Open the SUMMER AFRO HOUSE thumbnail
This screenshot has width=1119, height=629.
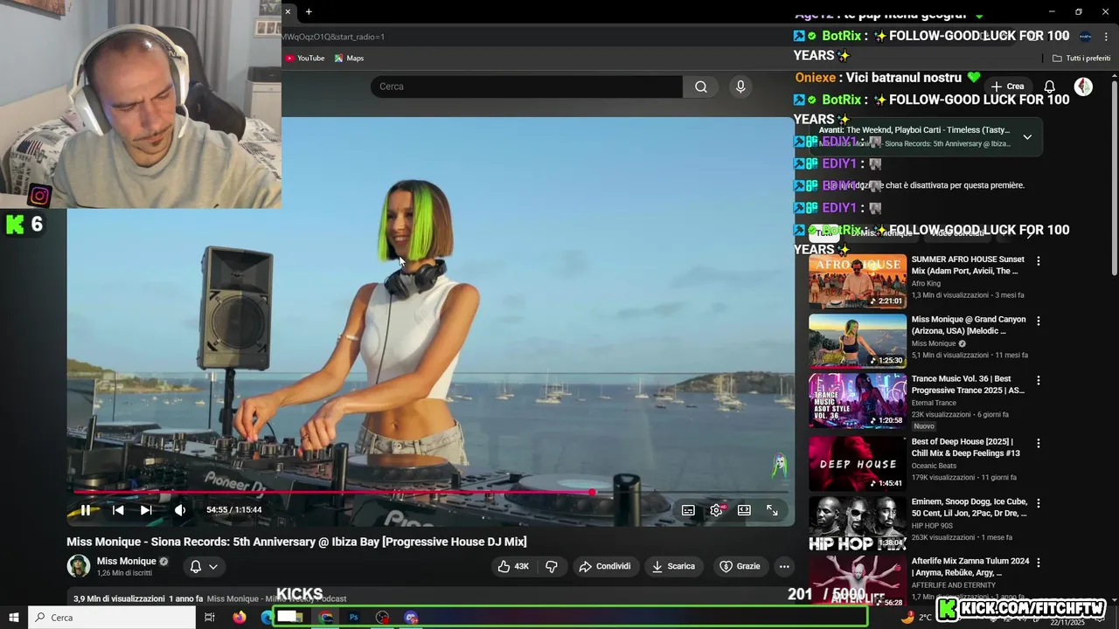click(x=858, y=280)
